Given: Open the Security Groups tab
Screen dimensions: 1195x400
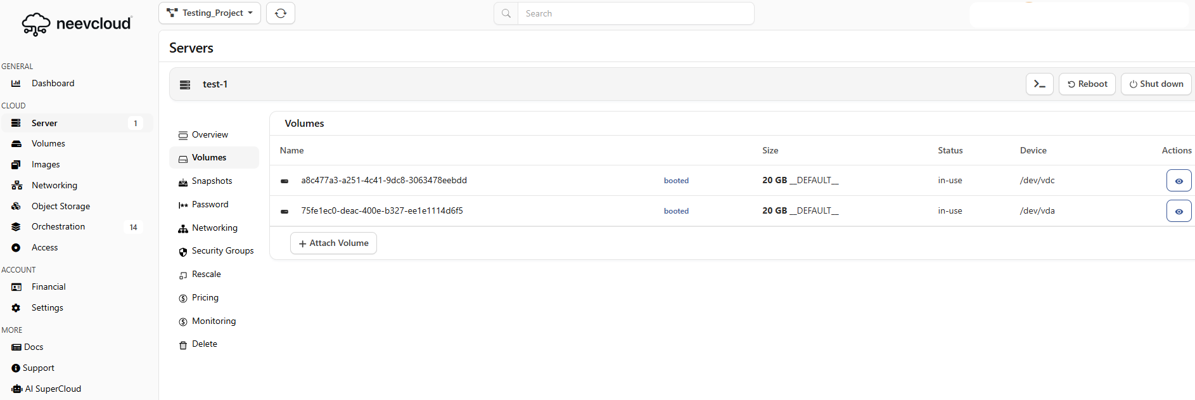Looking at the screenshot, I should point(222,251).
